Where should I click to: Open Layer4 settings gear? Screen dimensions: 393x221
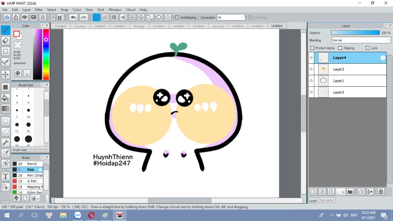(383, 58)
